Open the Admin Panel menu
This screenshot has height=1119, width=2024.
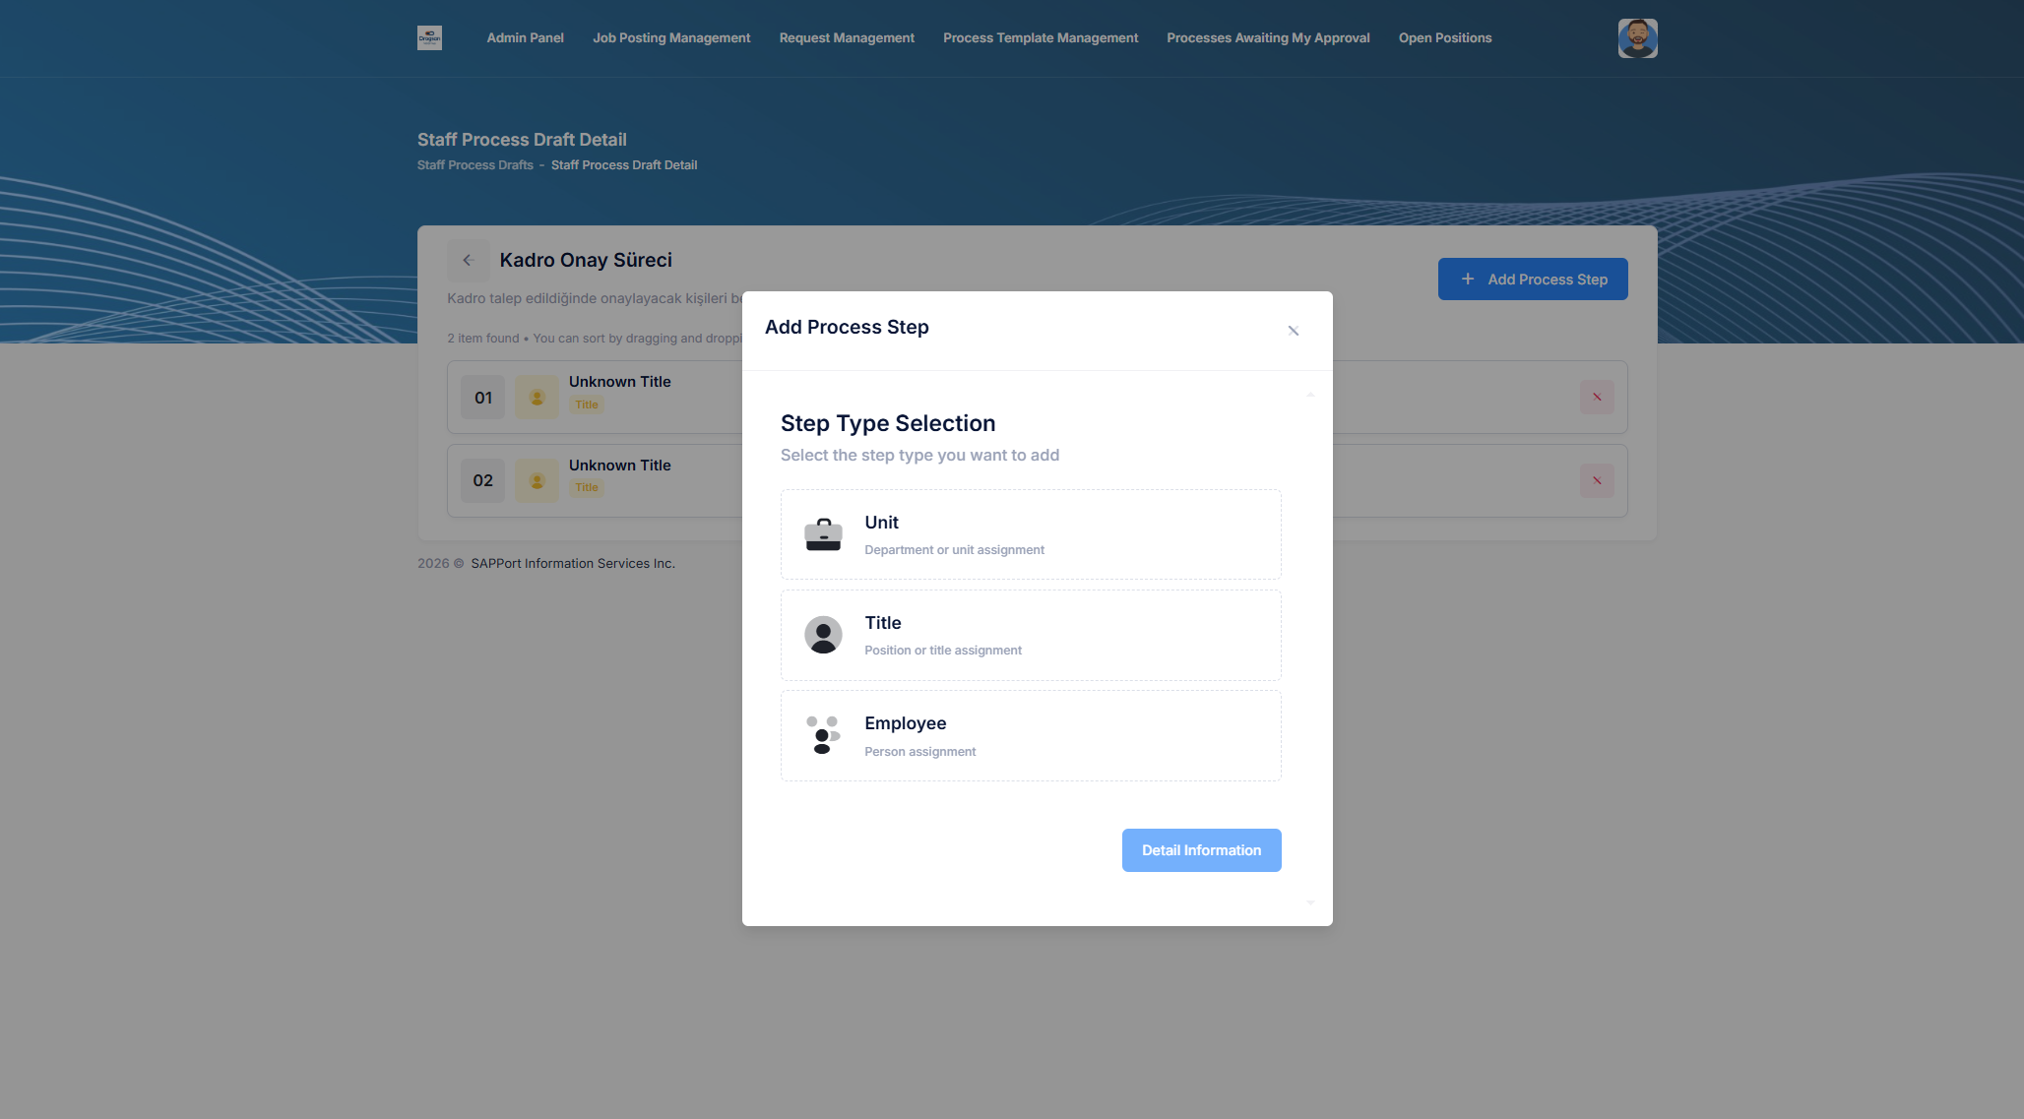525,38
